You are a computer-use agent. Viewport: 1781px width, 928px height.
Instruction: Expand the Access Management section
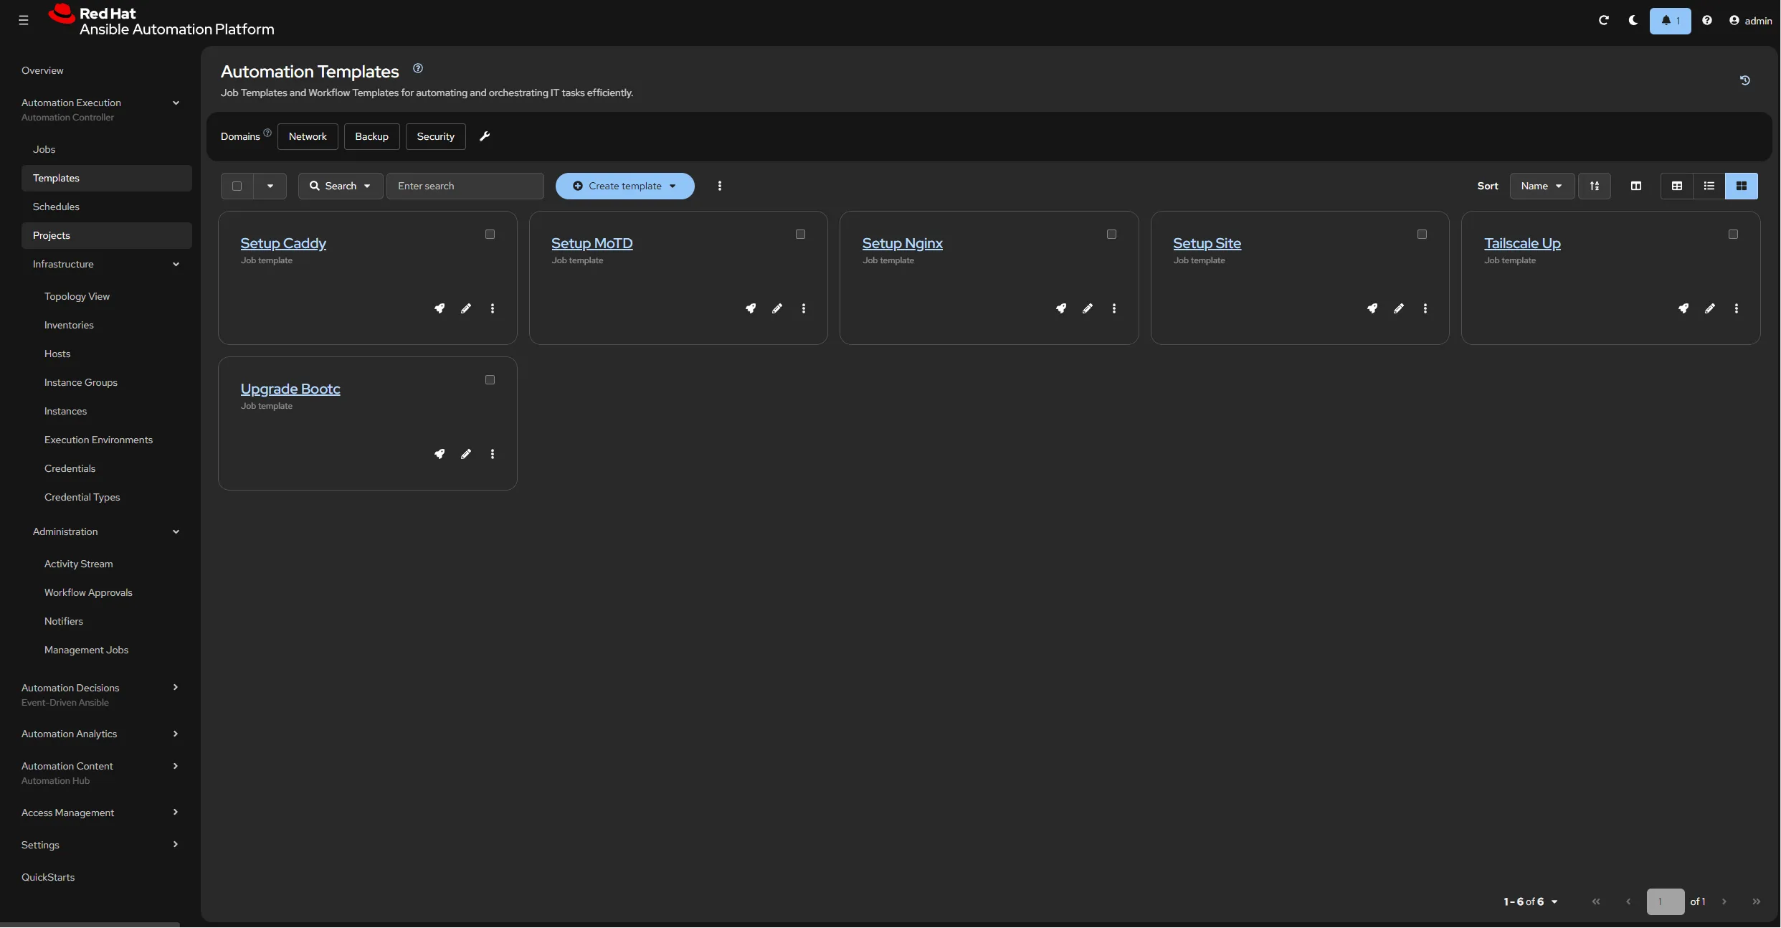tap(176, 812)
